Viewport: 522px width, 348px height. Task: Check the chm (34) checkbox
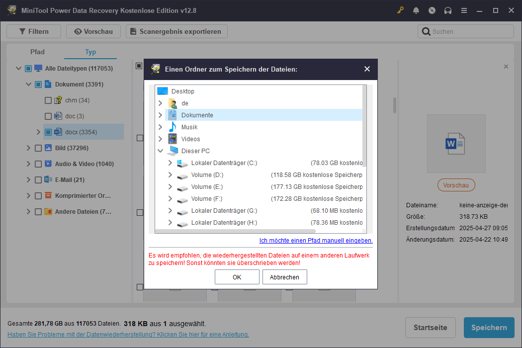click(48, 100)
